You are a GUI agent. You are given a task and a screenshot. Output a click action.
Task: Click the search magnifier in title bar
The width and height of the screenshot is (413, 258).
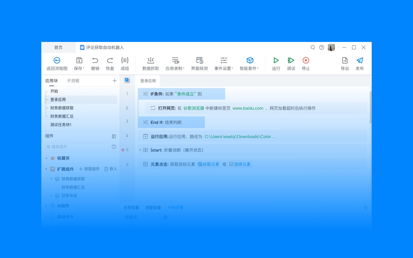[x=313, y=47]
